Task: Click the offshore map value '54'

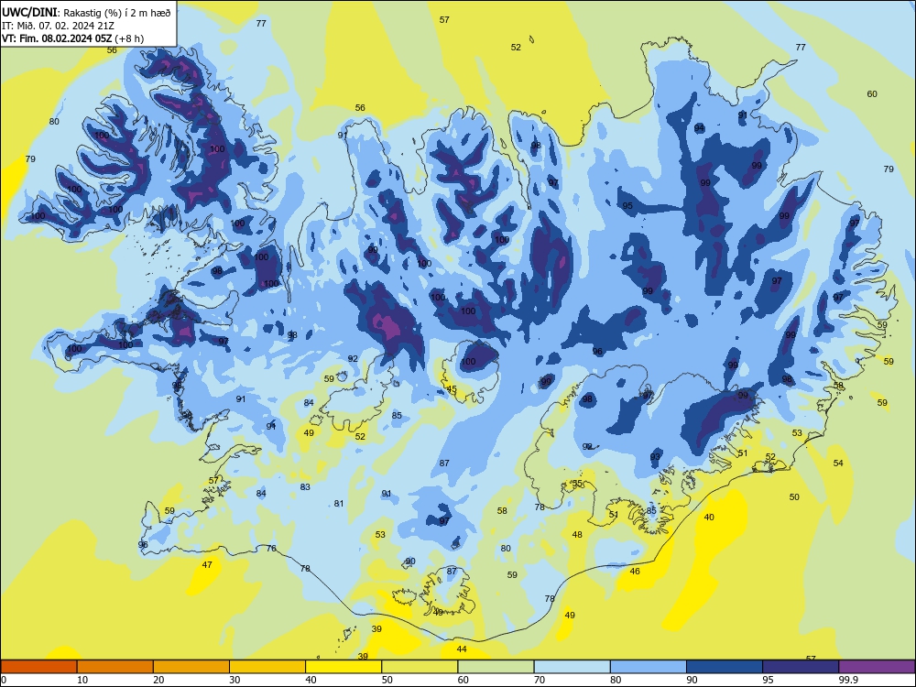Action: tap(838, 463)
